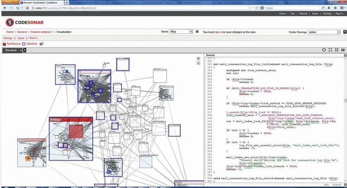Image resolution: width=347 pixels, height=188 pixels.
Task: Click the browser Forward arrow button
Action: point(11,8)
